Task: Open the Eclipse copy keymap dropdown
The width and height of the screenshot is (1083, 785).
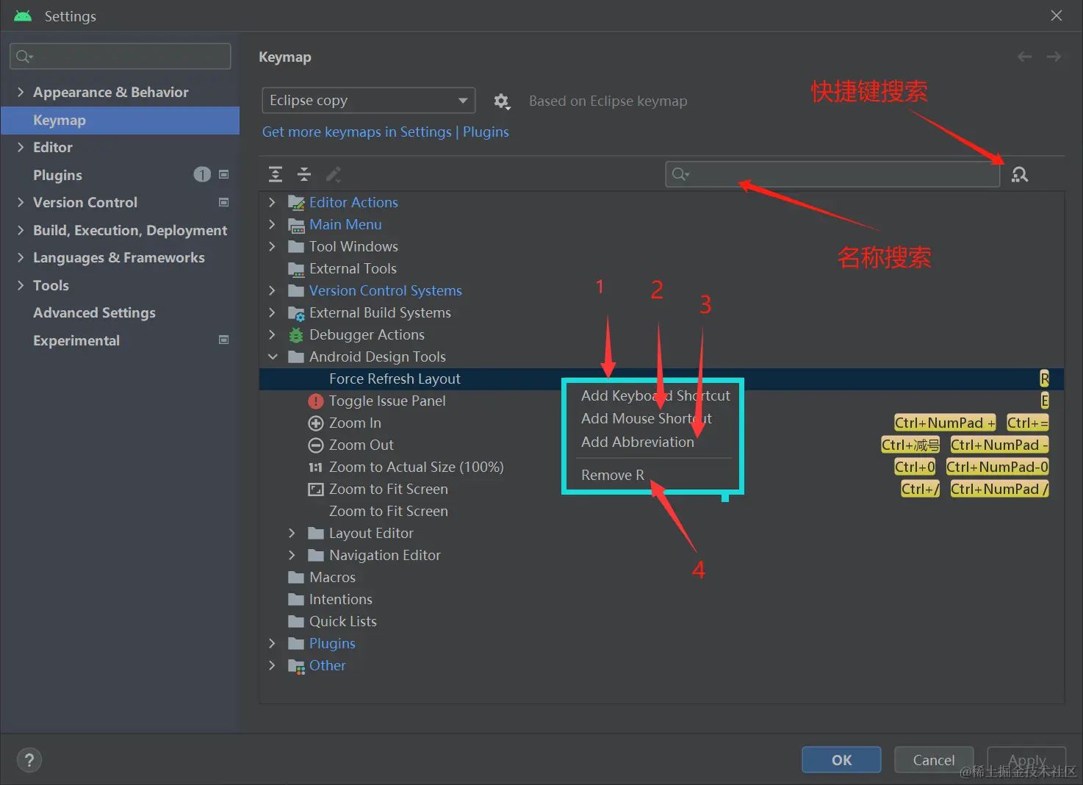Action: pos(368,101)
